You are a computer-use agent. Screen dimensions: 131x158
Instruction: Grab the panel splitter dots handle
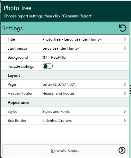point(130,90)
